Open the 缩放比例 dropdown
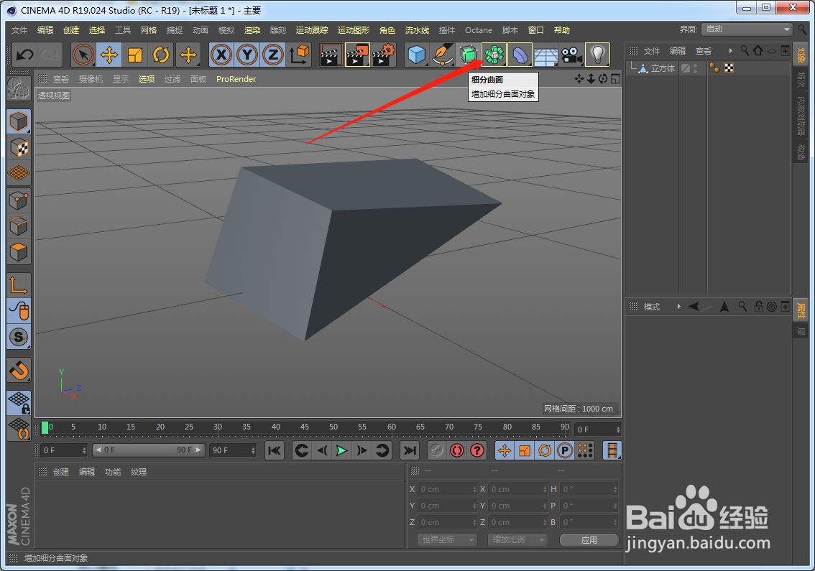This screenshot has width=815, height=571. (x=517, y=540)
